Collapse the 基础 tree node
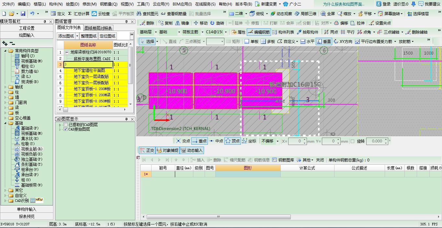Image resolution: width=442 pixels, height=228 pixels. pos(5,123)
